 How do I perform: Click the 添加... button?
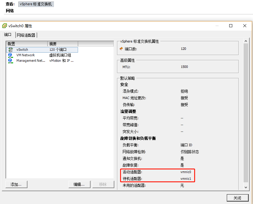[x=16, y=184]
